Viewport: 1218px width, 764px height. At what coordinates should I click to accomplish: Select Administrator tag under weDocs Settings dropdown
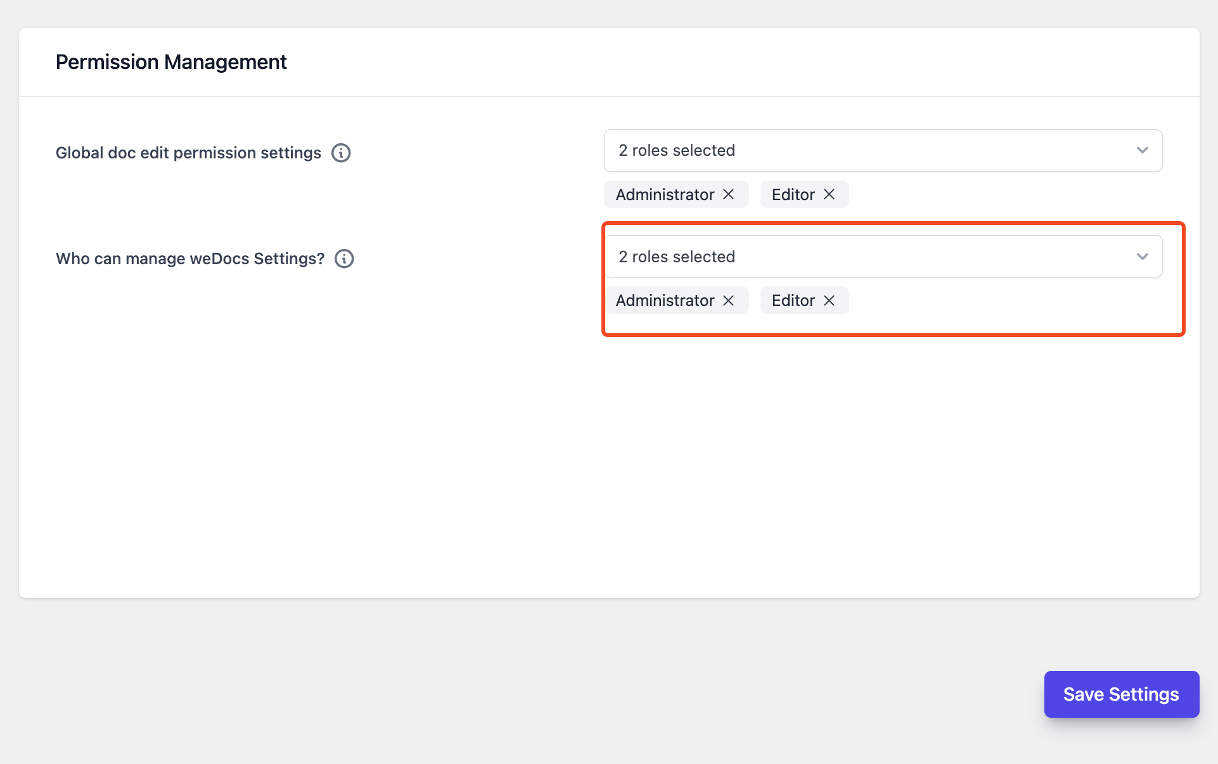pos(665,300)
